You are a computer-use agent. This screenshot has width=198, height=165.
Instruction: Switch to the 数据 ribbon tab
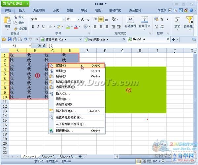click(x=70, y=10)
